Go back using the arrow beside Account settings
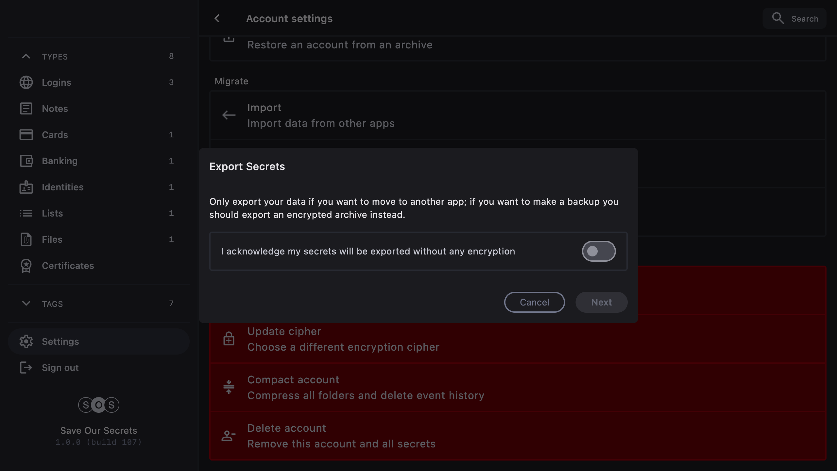This screenshot has height=471, width=837. coord(217,18)
